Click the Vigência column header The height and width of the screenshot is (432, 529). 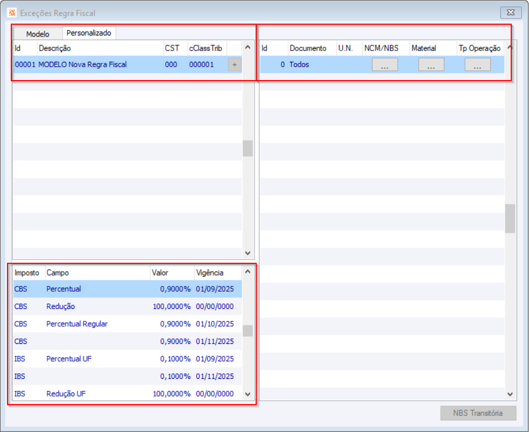click(x=218, y=272)
